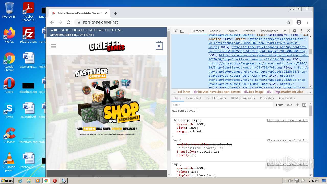
Task: Open the shopping cart icon showing 0
Action: 159,45
